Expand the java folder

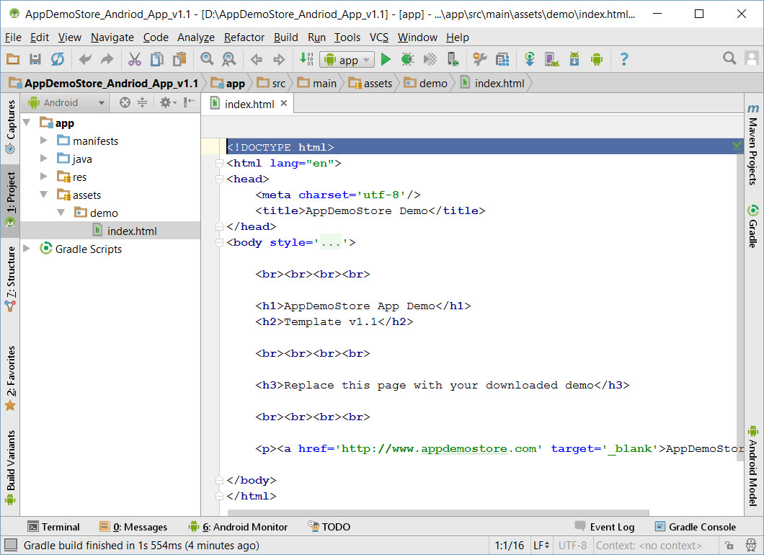coord(43,159)
